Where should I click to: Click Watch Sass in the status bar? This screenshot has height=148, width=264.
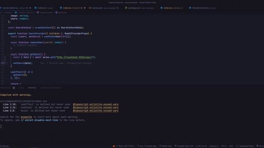click(165, 146)
